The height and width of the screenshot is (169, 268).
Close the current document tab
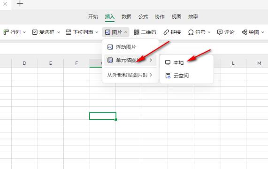pyautogui.click(x=5, y=4)
